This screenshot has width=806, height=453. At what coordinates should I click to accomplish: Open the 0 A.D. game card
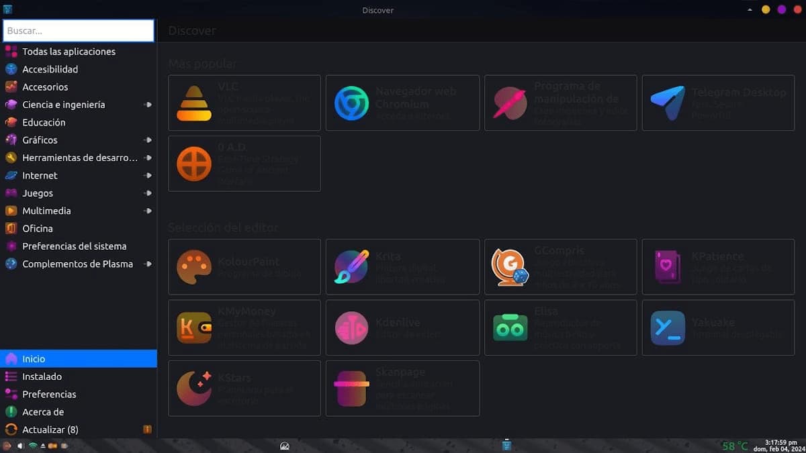pos(244,164)
